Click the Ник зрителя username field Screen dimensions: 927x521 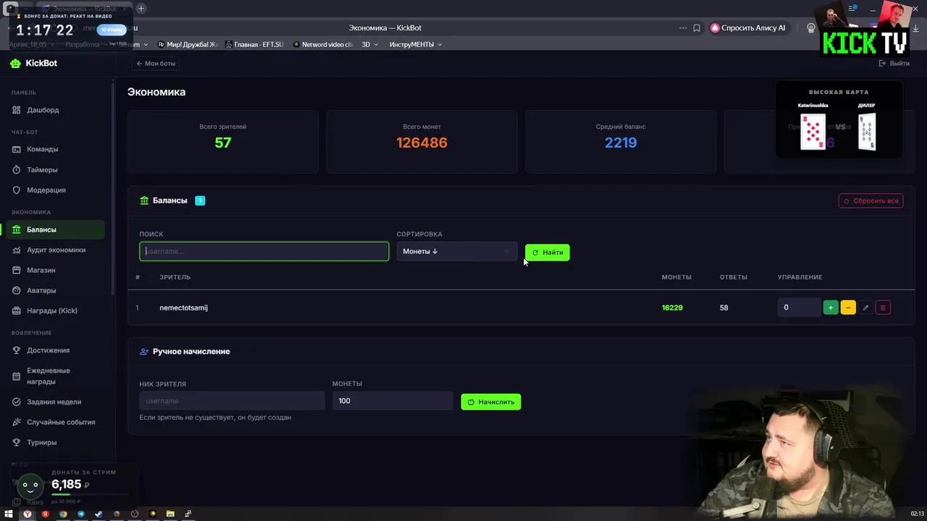tap(232, 401)
